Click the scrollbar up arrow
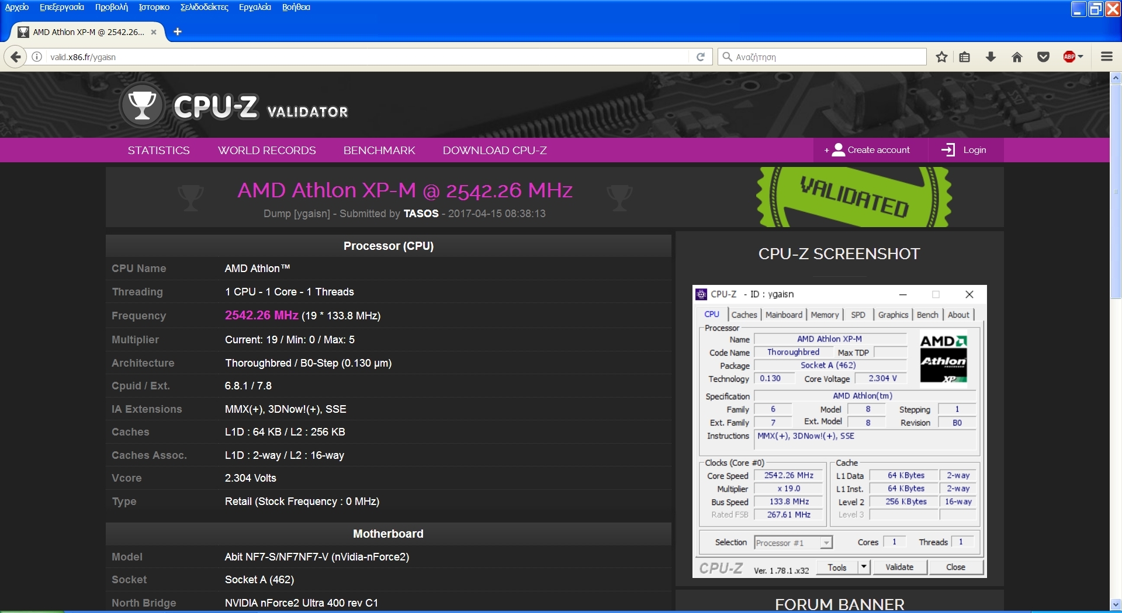Viewport: 1122px width, 613px height. point(1116,77)
